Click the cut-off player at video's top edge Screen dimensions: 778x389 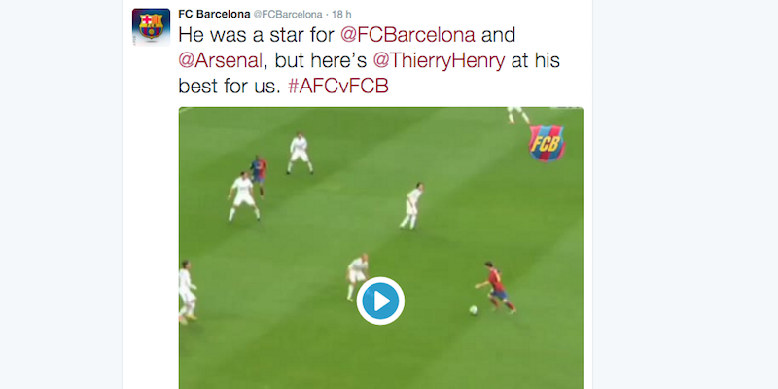[x=517, y=115]
